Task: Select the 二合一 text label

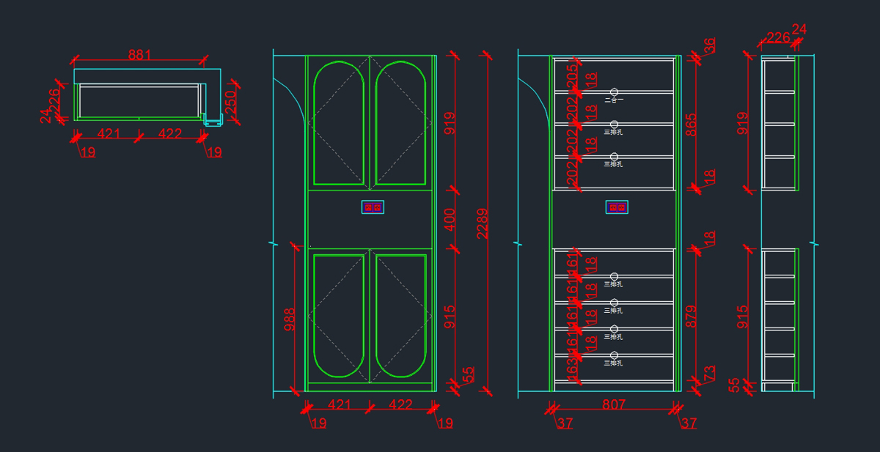Action: click(613, 100)
